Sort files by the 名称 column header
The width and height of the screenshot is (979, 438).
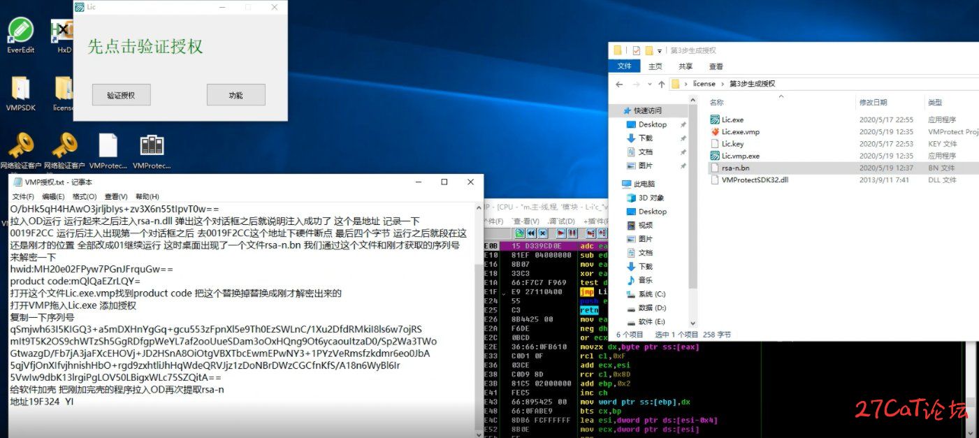[x=717, y=103]
